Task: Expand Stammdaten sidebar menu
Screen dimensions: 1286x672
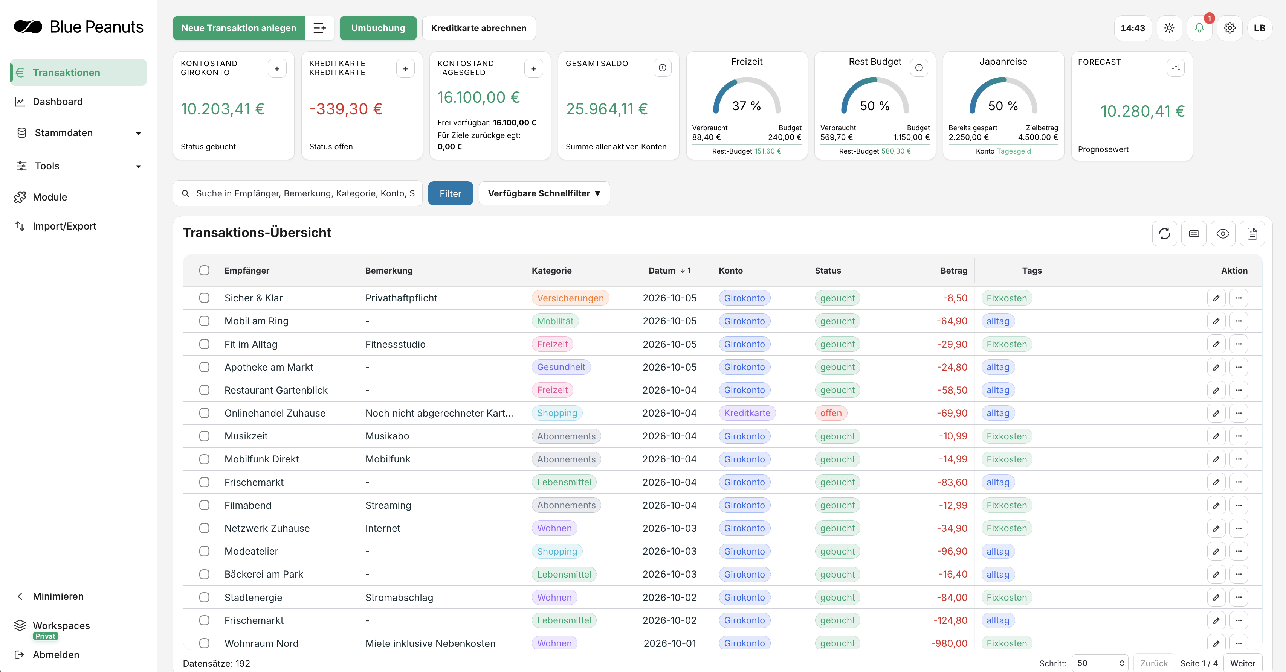Action: tap(78, 132)
